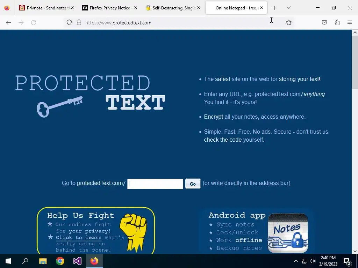Close the Online Notepad tab
The image size is (358, 268).
[x=262, y=8]
